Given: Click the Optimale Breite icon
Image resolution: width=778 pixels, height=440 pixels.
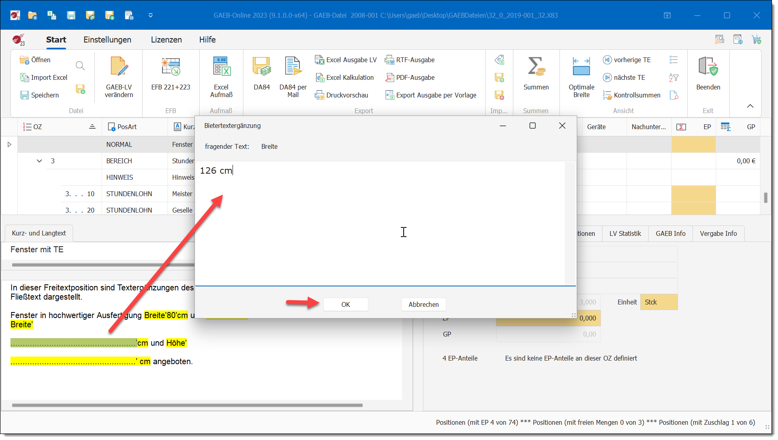Looking at the screenshot, I should (581, 67).
